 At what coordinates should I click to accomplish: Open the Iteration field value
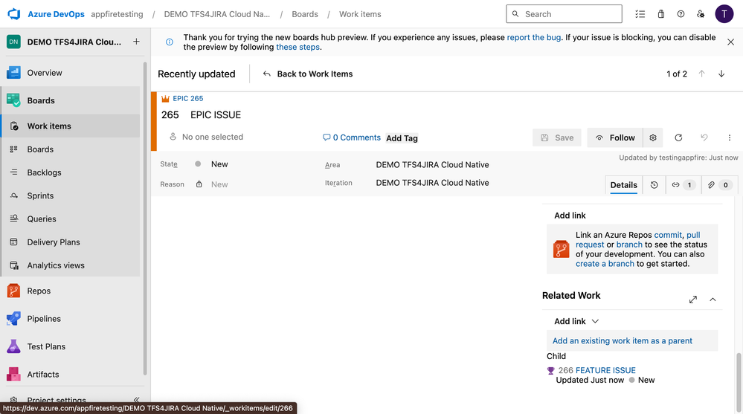(432, 183)
